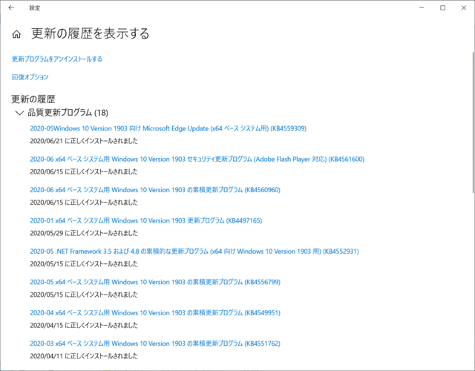The width and height of the screenshot is (475, 371).
Task: Select text '2020/05/29 に正しくインストールされました'
Action: click(x=84, y=233)
